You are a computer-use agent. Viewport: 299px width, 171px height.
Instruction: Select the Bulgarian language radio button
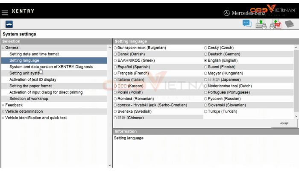coord(115,48)
